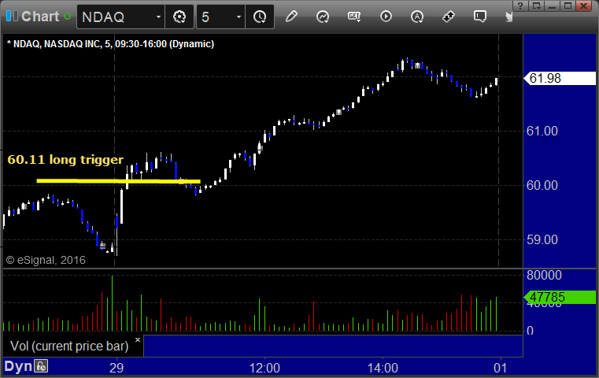This screenshot has width=599, height=378.
Task: Click the 60.00 price axis label
Action: click(x=542, y=185)
